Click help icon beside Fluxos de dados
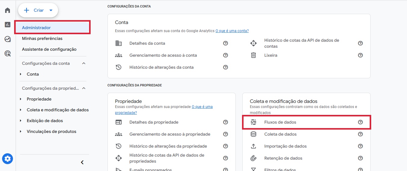407x171 pixels. [x=360, y=122]
